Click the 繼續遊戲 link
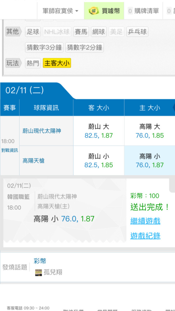The width and height of the screenshot is (175, 311). (145, 221)
